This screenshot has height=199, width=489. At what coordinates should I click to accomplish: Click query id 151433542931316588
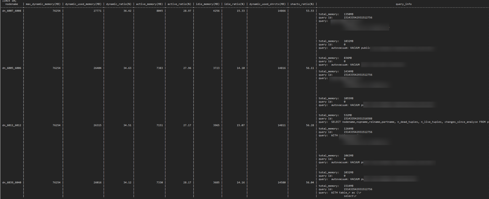pos(358,119)
